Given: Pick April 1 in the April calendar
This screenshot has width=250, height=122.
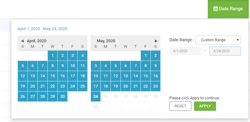Looking at the screenshot, I should (53, 56).
